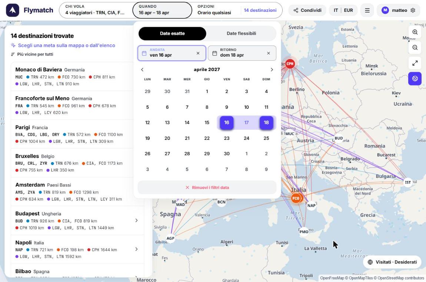Screen dimensions: 426x282
Task: Click the NAP airport marker on map
Action: pyautogui.click(x=311, y=205)
